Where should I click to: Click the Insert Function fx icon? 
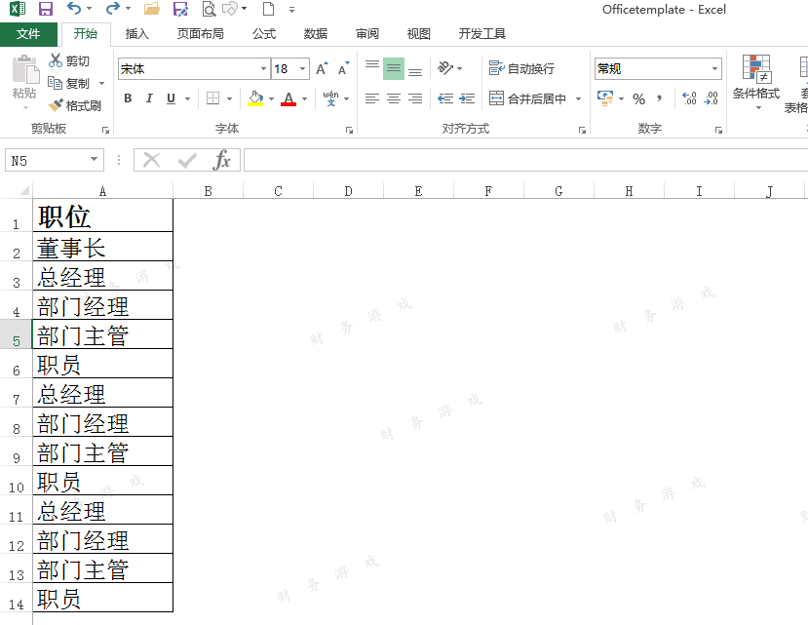coord(221,160)
